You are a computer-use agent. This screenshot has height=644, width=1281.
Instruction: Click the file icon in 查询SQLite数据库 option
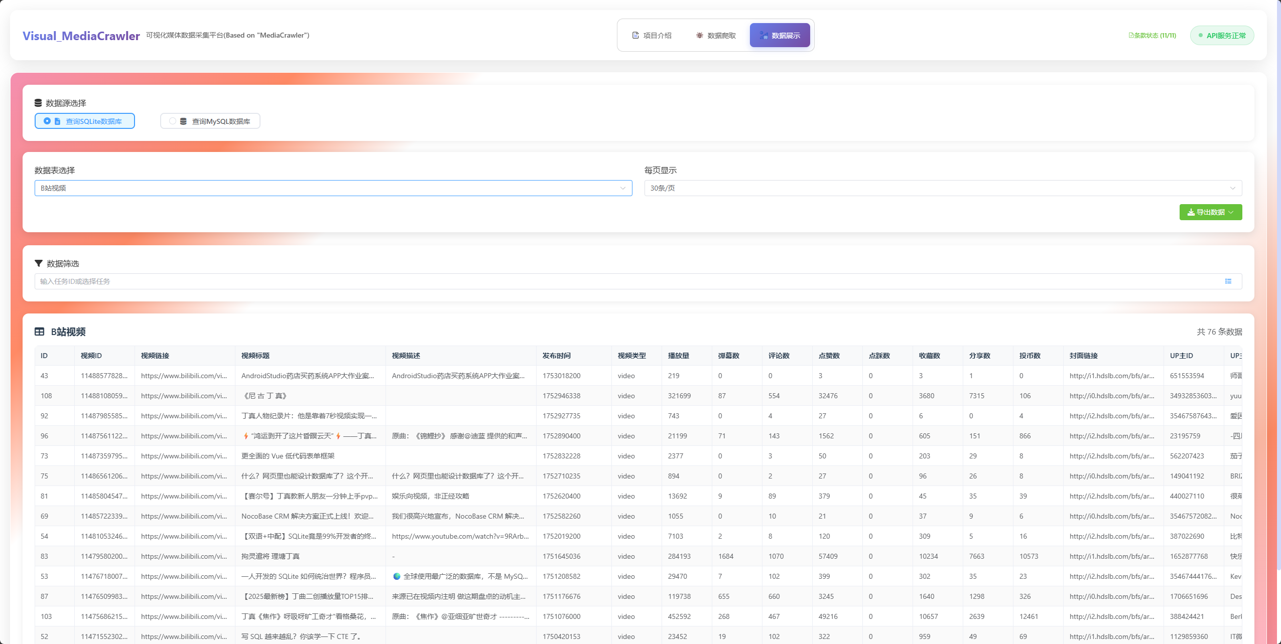tap(57, 121)
